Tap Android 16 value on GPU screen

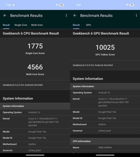[x=104, y=93]
